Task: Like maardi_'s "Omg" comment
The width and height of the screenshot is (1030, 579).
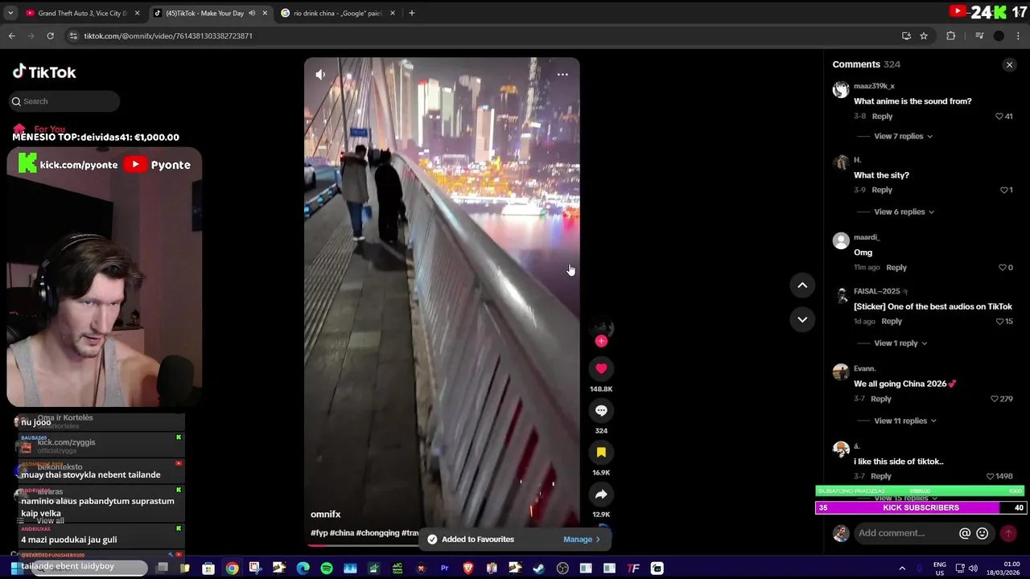Action: tap(1003, 268)
